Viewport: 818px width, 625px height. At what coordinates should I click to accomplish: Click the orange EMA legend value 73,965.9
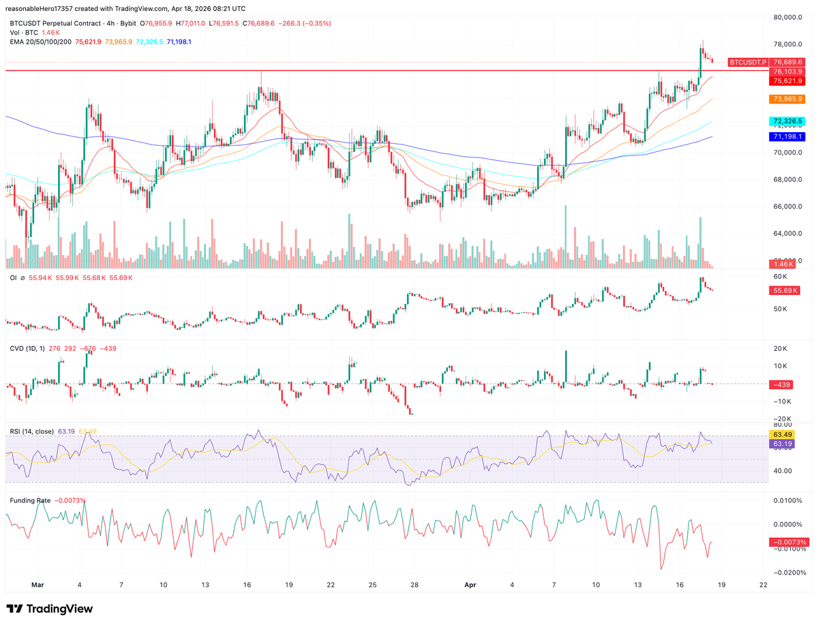[120, 42]
